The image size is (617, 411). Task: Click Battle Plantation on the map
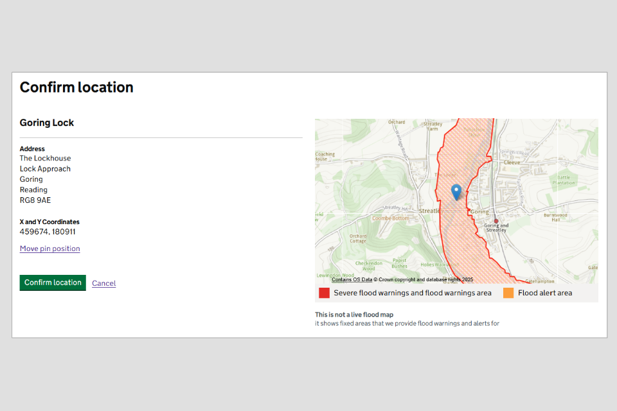(563, 179)
